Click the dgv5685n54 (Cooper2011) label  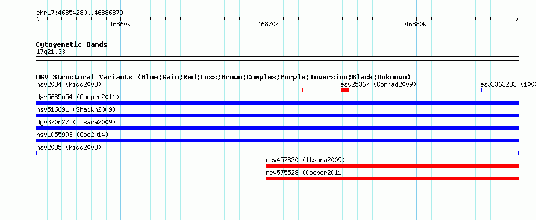[x=78, y=97]
